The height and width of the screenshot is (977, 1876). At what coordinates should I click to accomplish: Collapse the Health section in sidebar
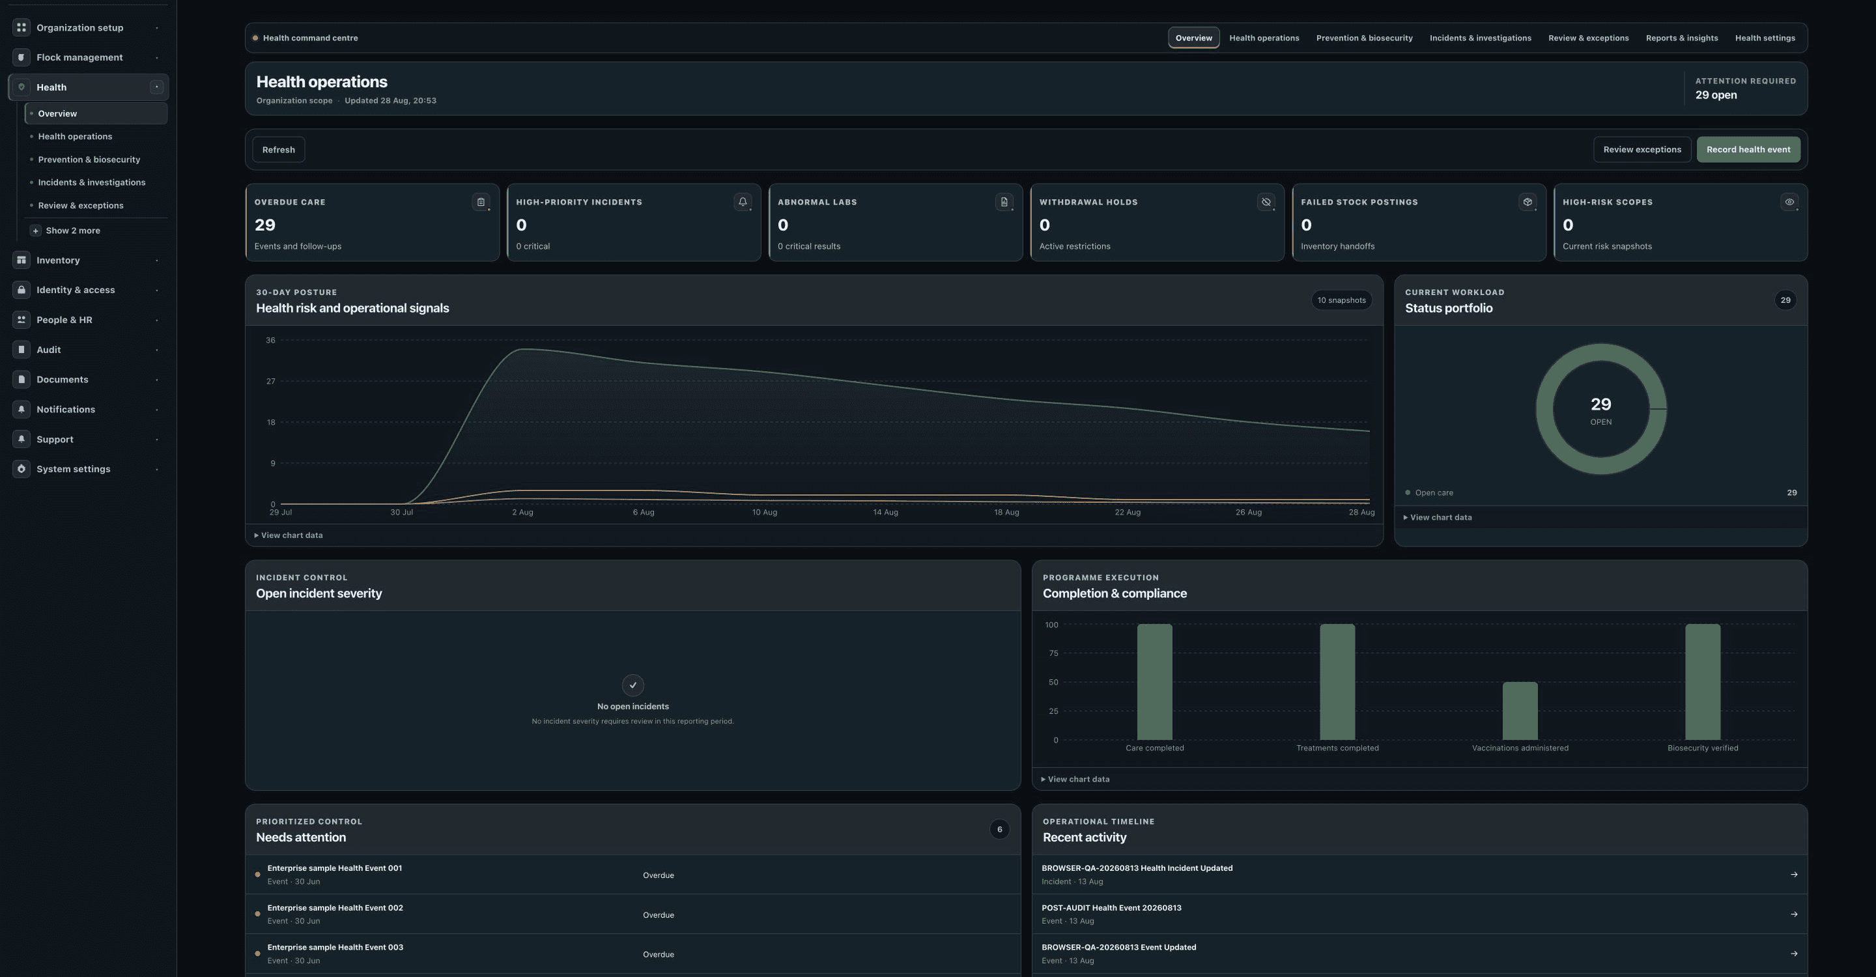point(156,87)
